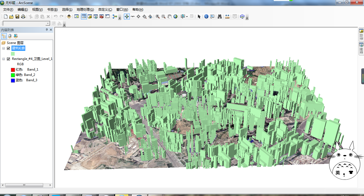Pin the 内容列表 panel
This screenshot has width=364, height=196.
tap(47, 30)
